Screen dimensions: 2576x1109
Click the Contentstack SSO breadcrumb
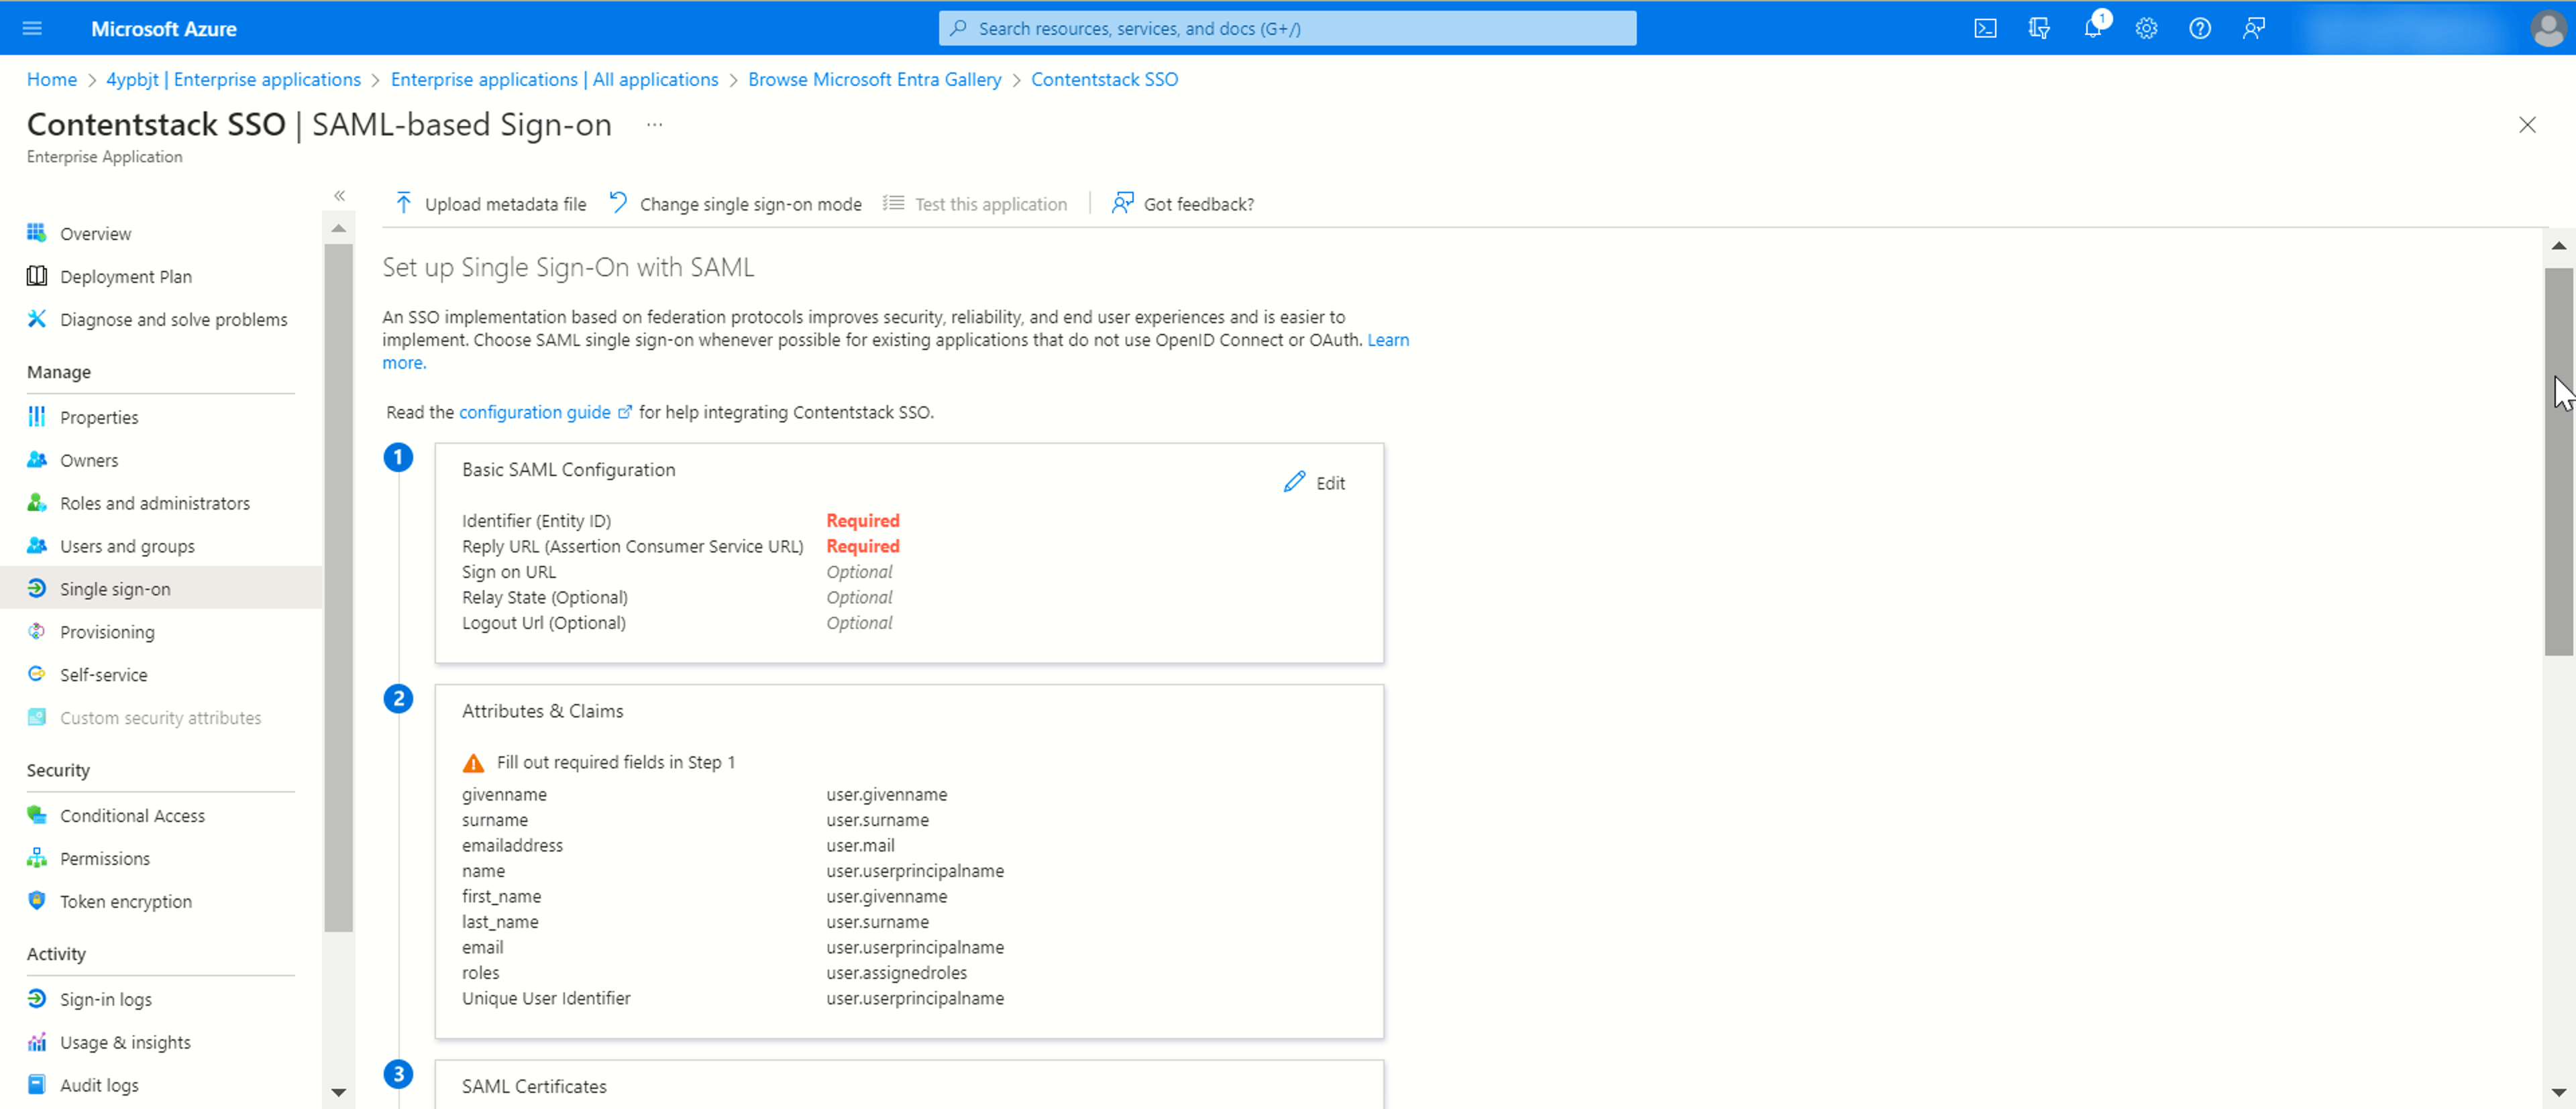pyautogui.click(x=1104, y=79)
